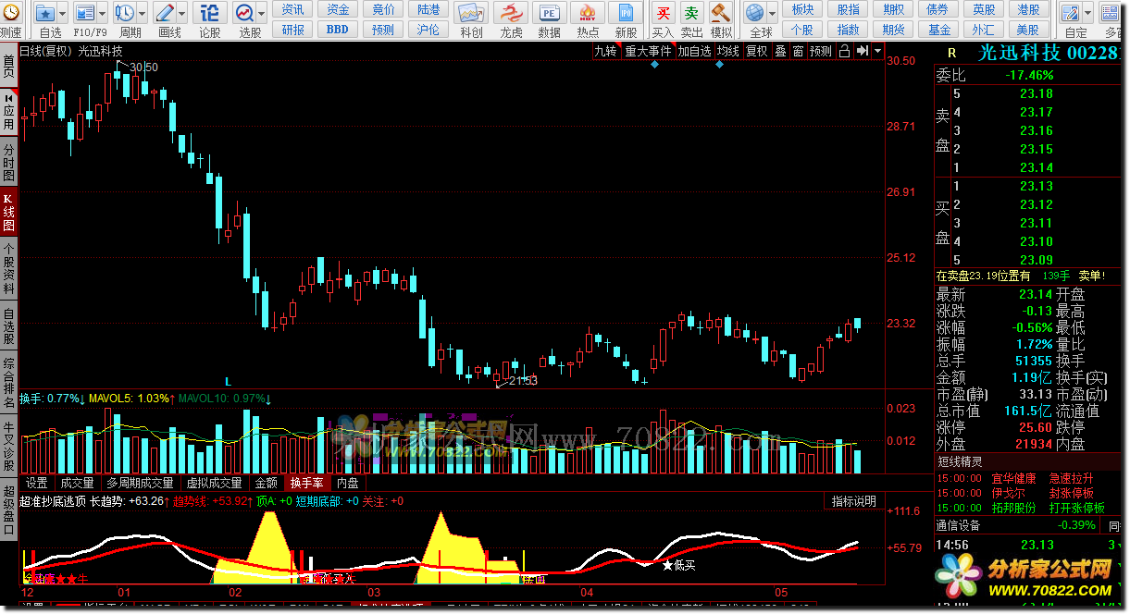Open the 新股 IPO icon
Image resolution: width=1130 pixels, height=614 pixels.
[x=627, y=13]
